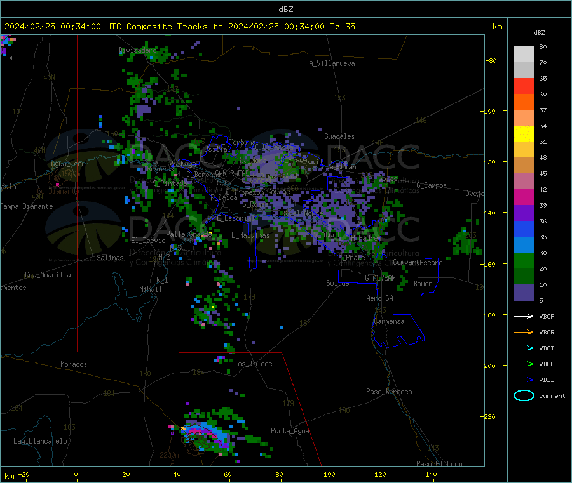Click the A_Villanueva map label
572x483 pixels.
click(332, 63)
